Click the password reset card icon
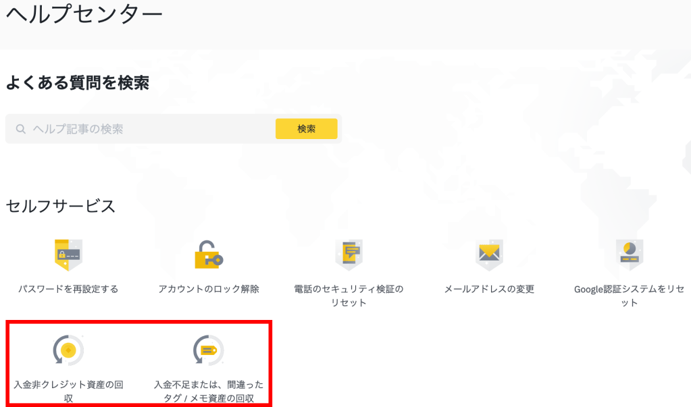Image resolution: width=691 pixels, height=407 pixels. (x=68, y=254)
